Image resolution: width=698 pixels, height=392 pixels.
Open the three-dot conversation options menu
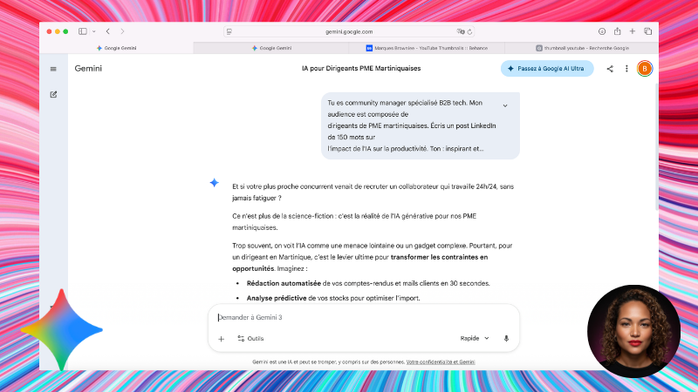point(626,69)
